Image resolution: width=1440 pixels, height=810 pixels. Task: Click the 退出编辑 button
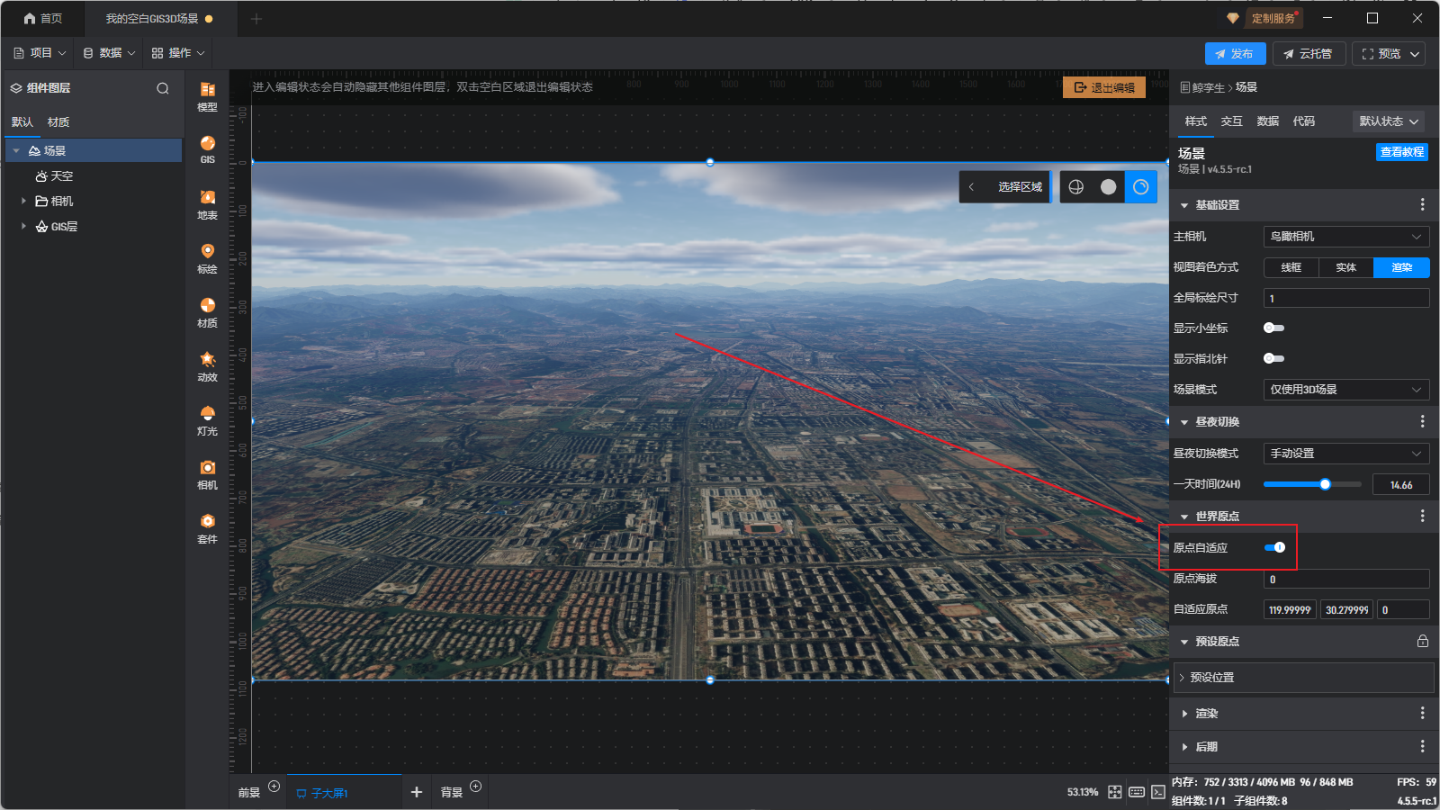(1104, 87)
